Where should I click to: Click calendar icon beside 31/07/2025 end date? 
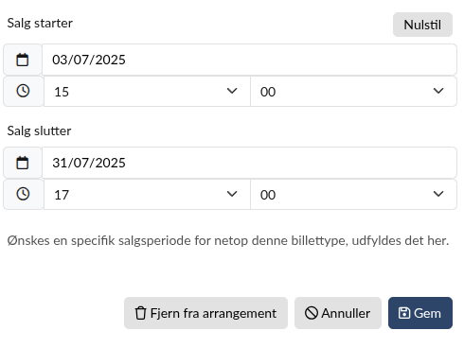(x=23, y=163)
